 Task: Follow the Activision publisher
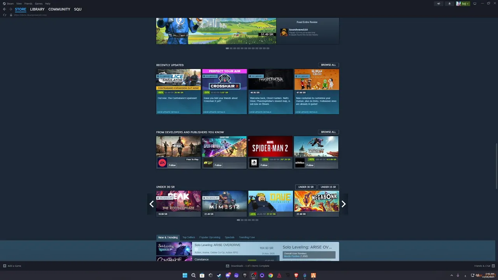(310, 165)
